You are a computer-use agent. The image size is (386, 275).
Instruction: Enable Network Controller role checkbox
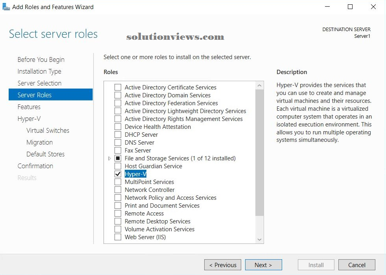[118, 190]
